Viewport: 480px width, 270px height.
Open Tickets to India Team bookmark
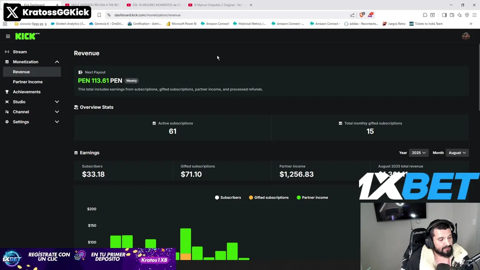pyautogui.click(x=426, y=24)
